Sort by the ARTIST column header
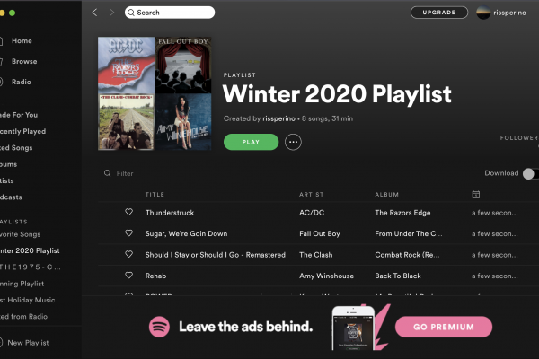This screenshot has height=359, width=539. (x=312, y=195)
